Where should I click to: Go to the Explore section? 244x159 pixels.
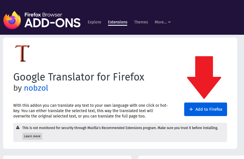tap(94, 22)
